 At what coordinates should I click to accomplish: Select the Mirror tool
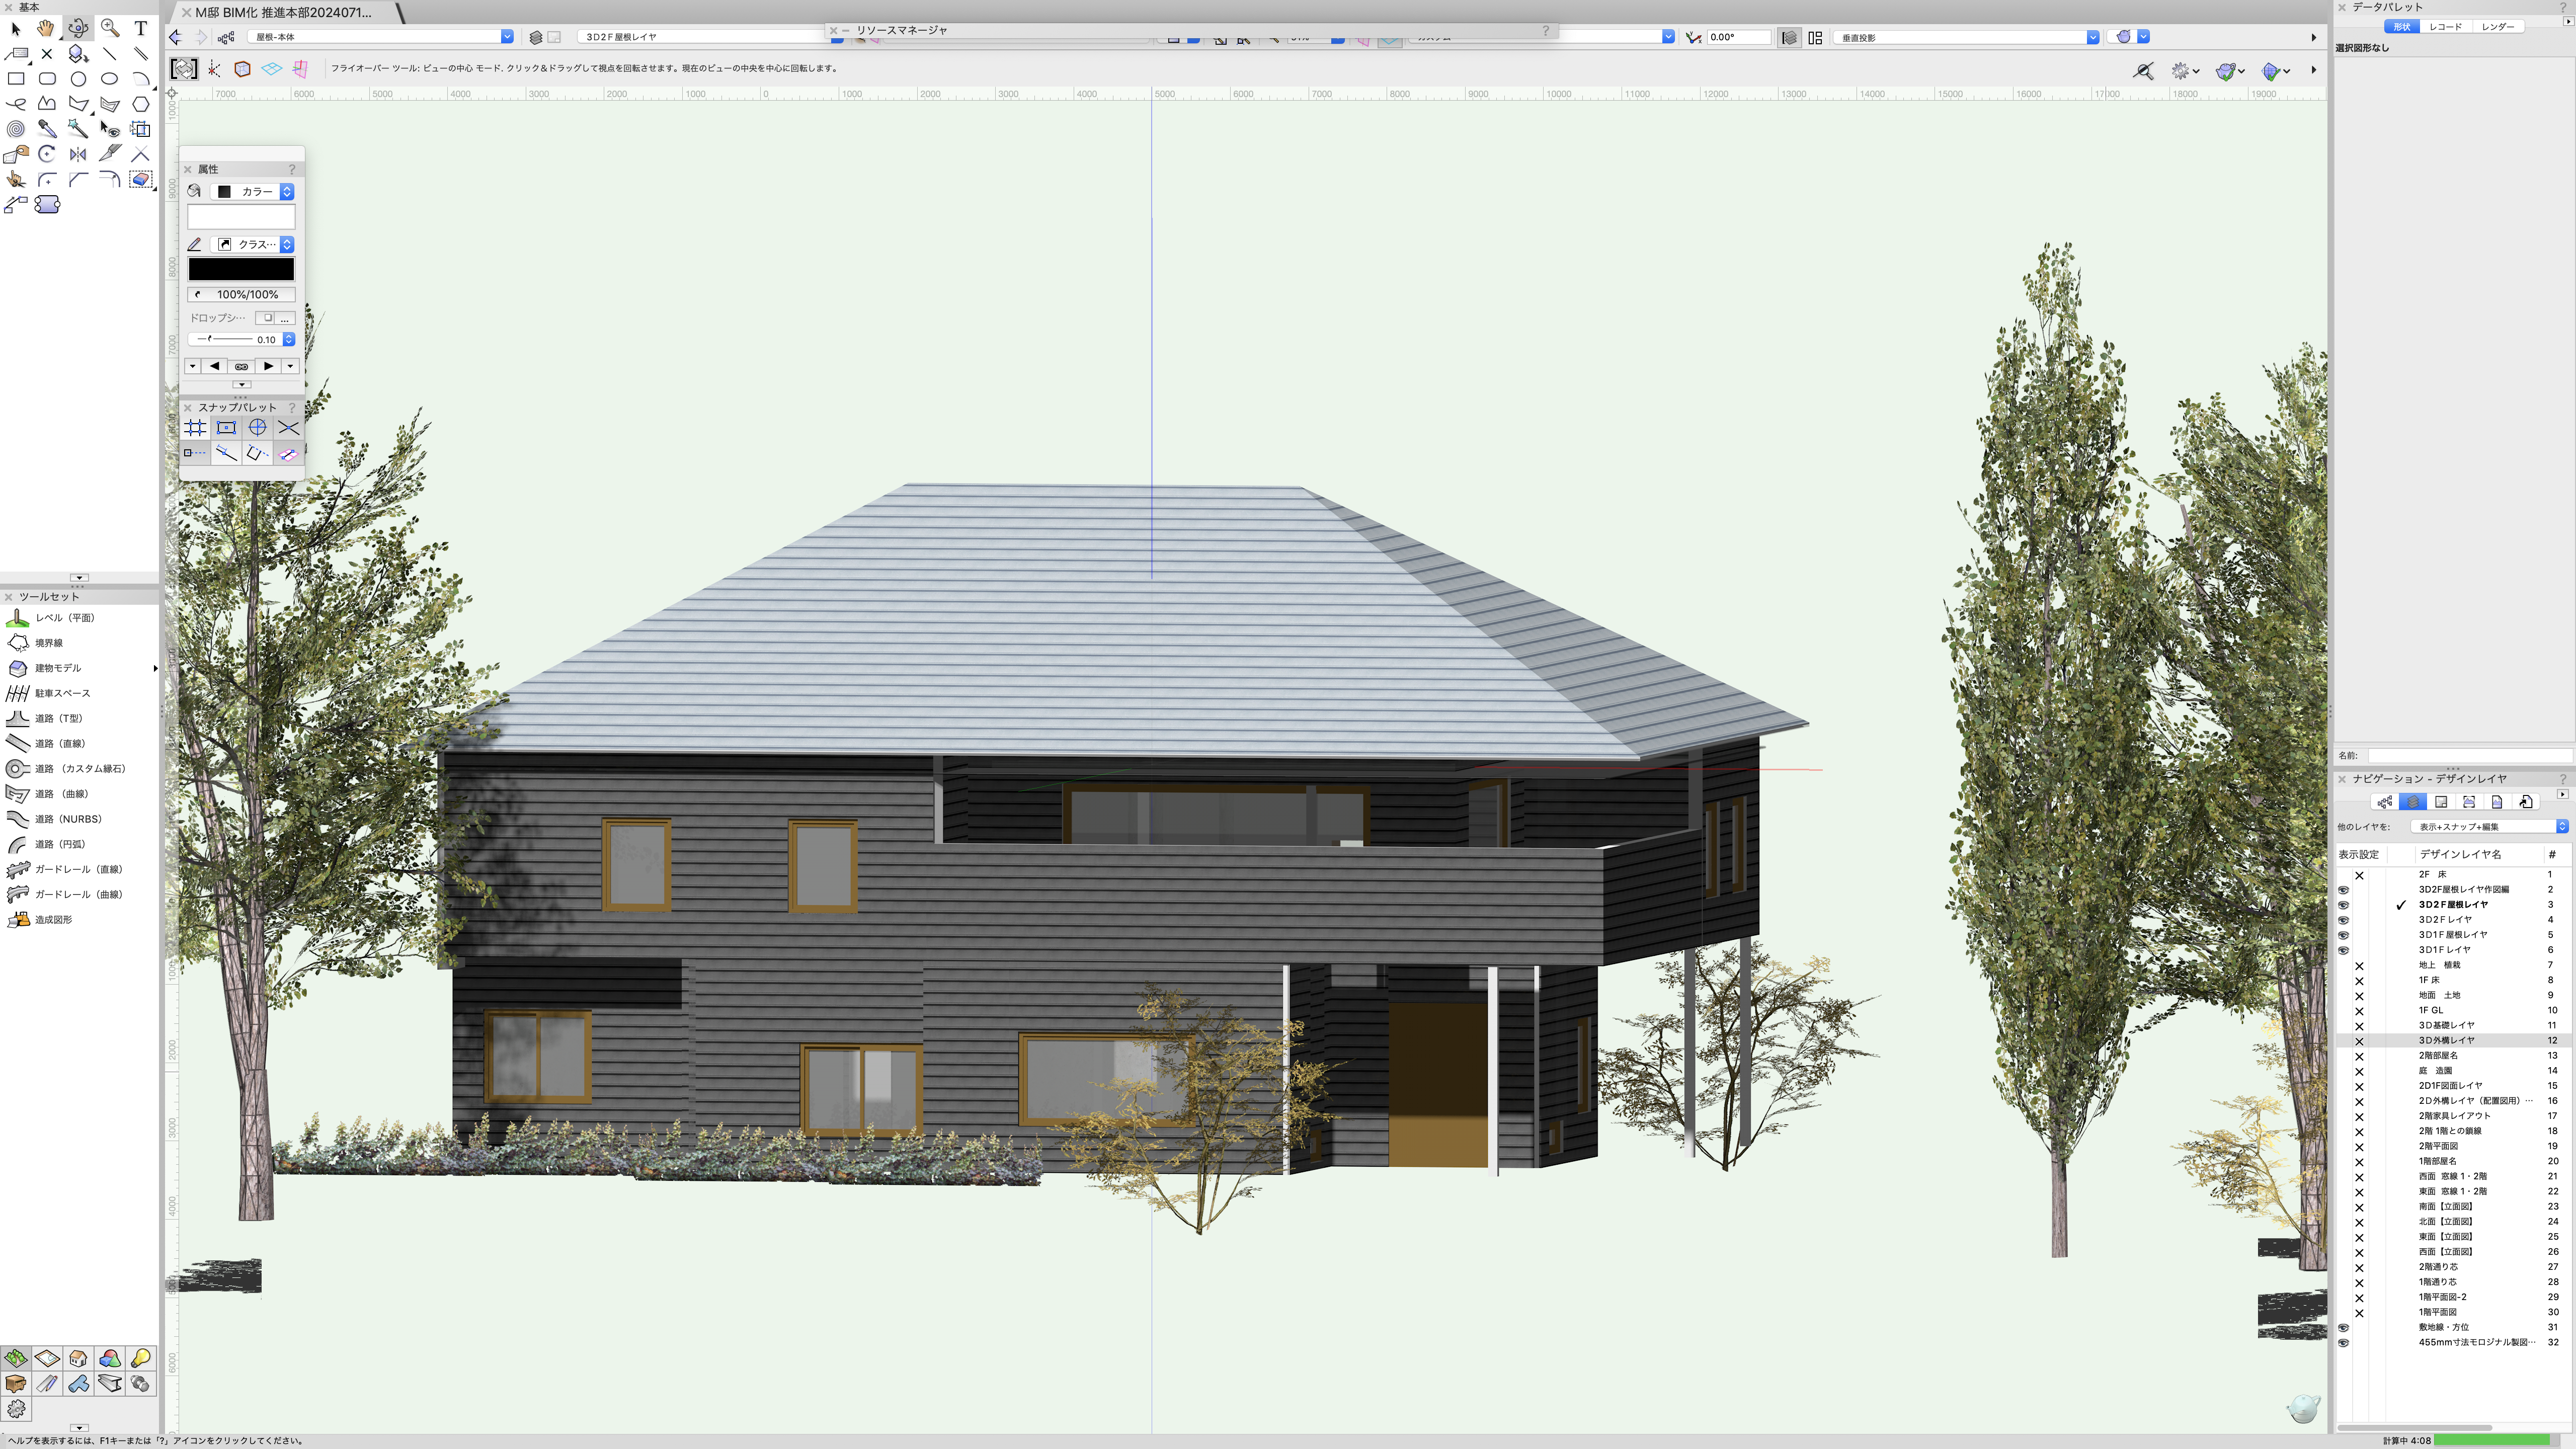78,154
